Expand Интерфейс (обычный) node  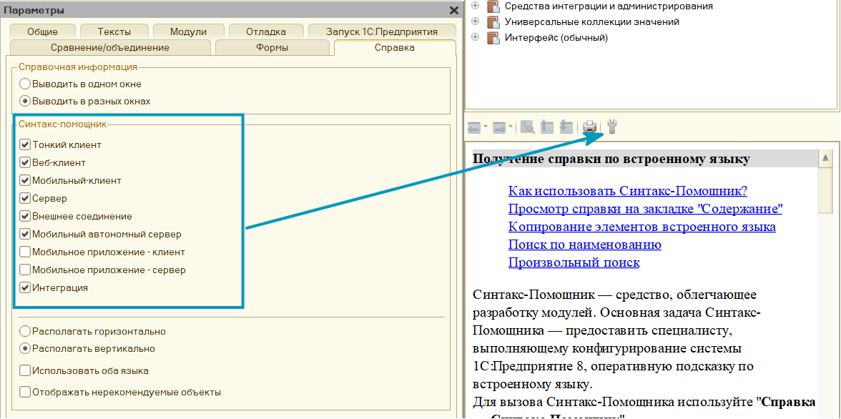[474, 38]
